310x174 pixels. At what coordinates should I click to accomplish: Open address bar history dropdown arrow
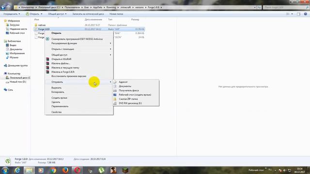tap(255, 7)
